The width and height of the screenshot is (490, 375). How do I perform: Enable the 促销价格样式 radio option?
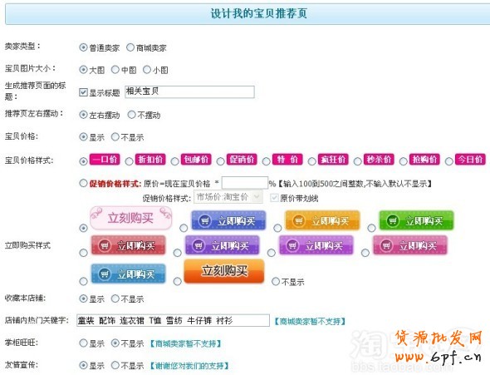pos(83,183)
